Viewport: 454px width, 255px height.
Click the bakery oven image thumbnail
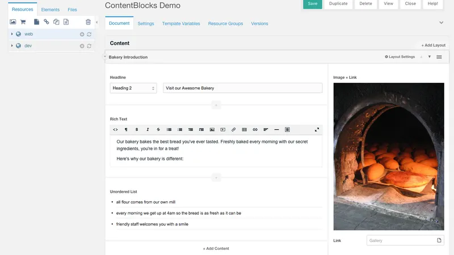pyautogui.click(x=389, y=156)
